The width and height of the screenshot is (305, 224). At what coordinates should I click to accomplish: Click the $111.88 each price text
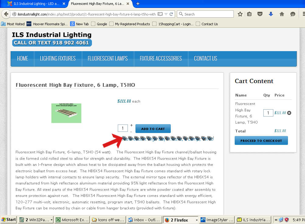point(128,101)
